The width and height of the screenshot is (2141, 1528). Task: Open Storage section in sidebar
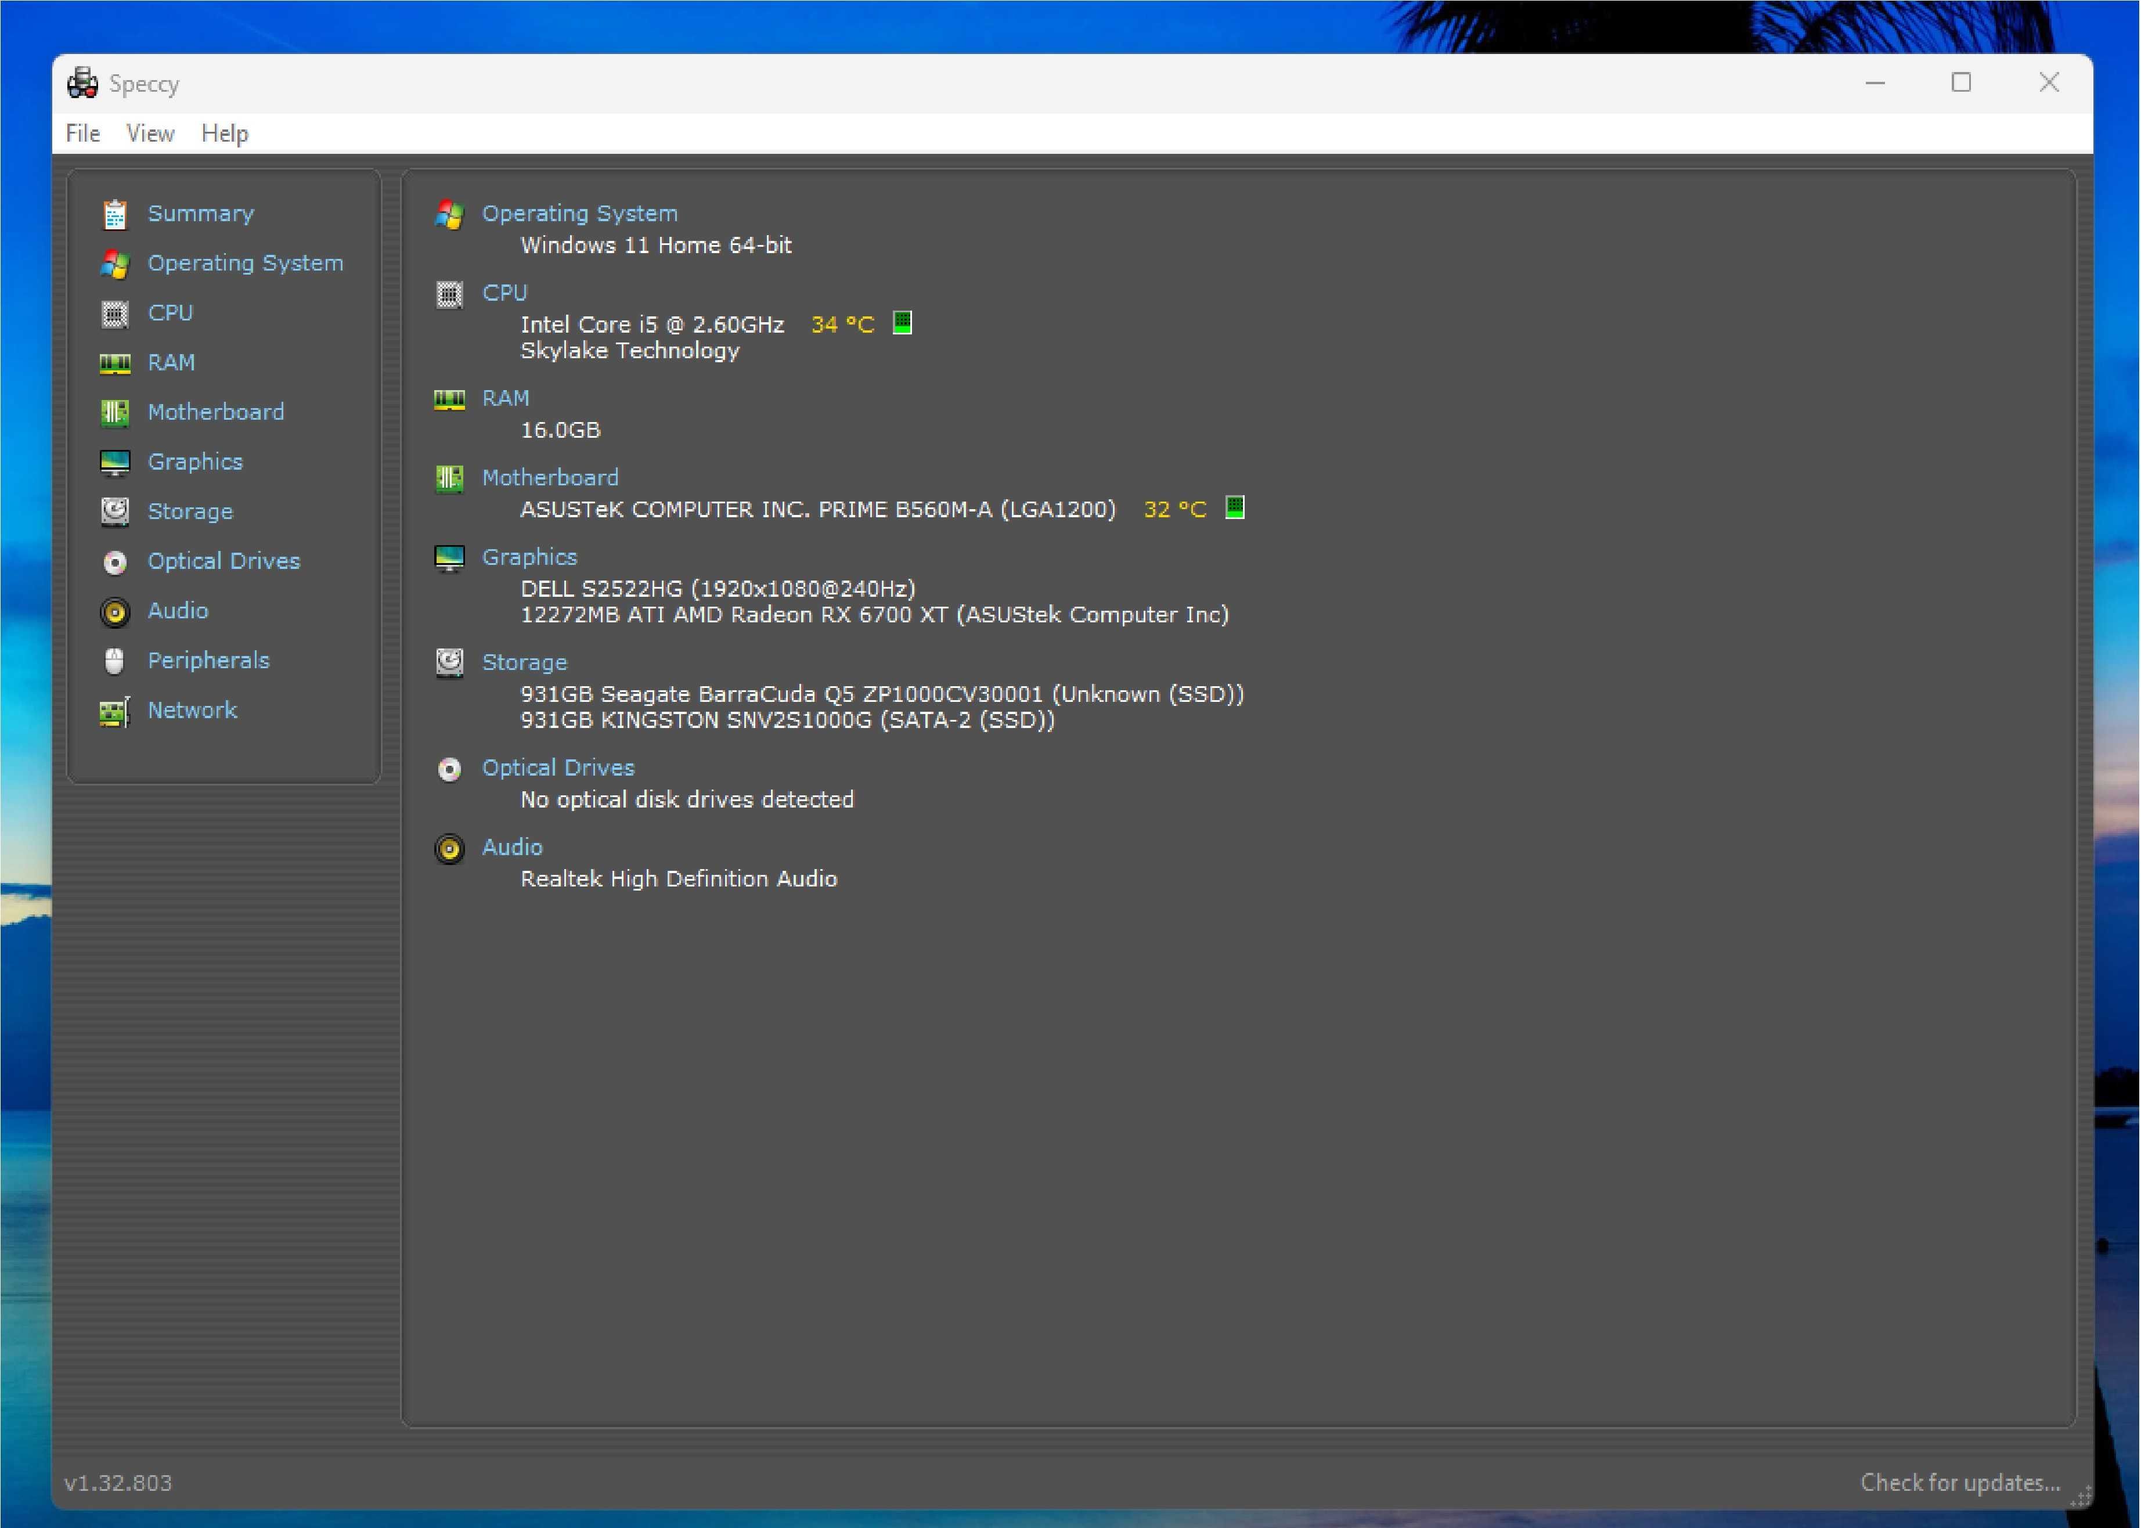point(190,512)
